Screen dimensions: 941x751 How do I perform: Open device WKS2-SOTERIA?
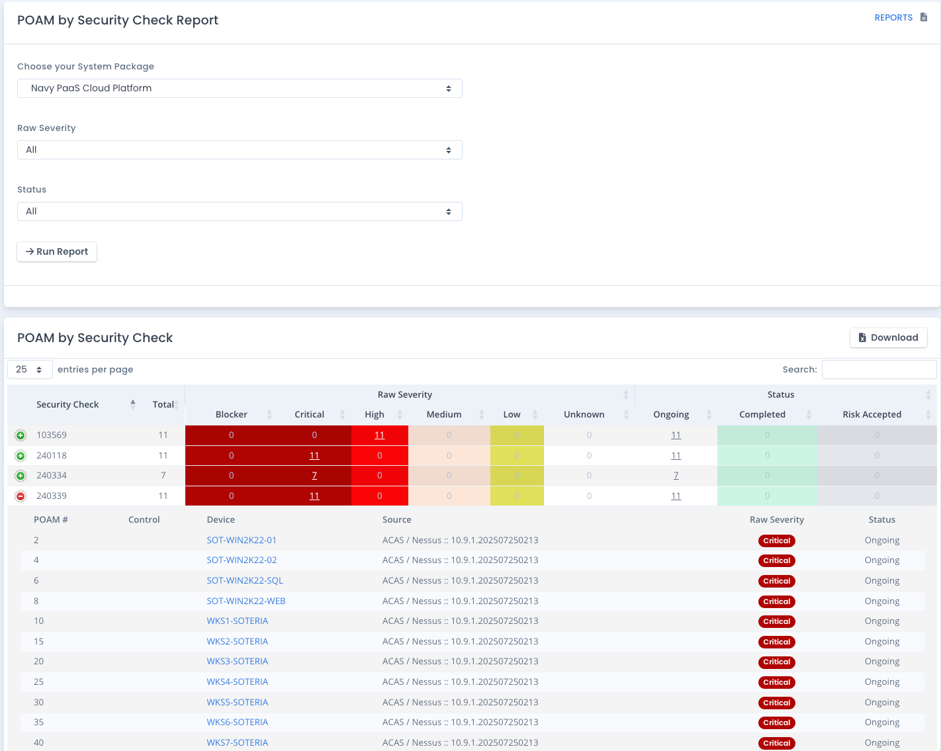tap(238, 641)
